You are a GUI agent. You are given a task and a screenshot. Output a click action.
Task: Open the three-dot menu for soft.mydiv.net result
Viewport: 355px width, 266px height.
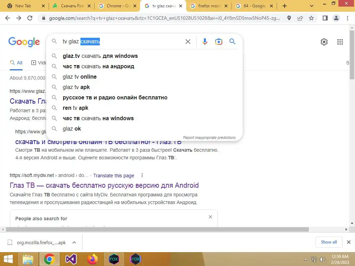click(142, 175)
